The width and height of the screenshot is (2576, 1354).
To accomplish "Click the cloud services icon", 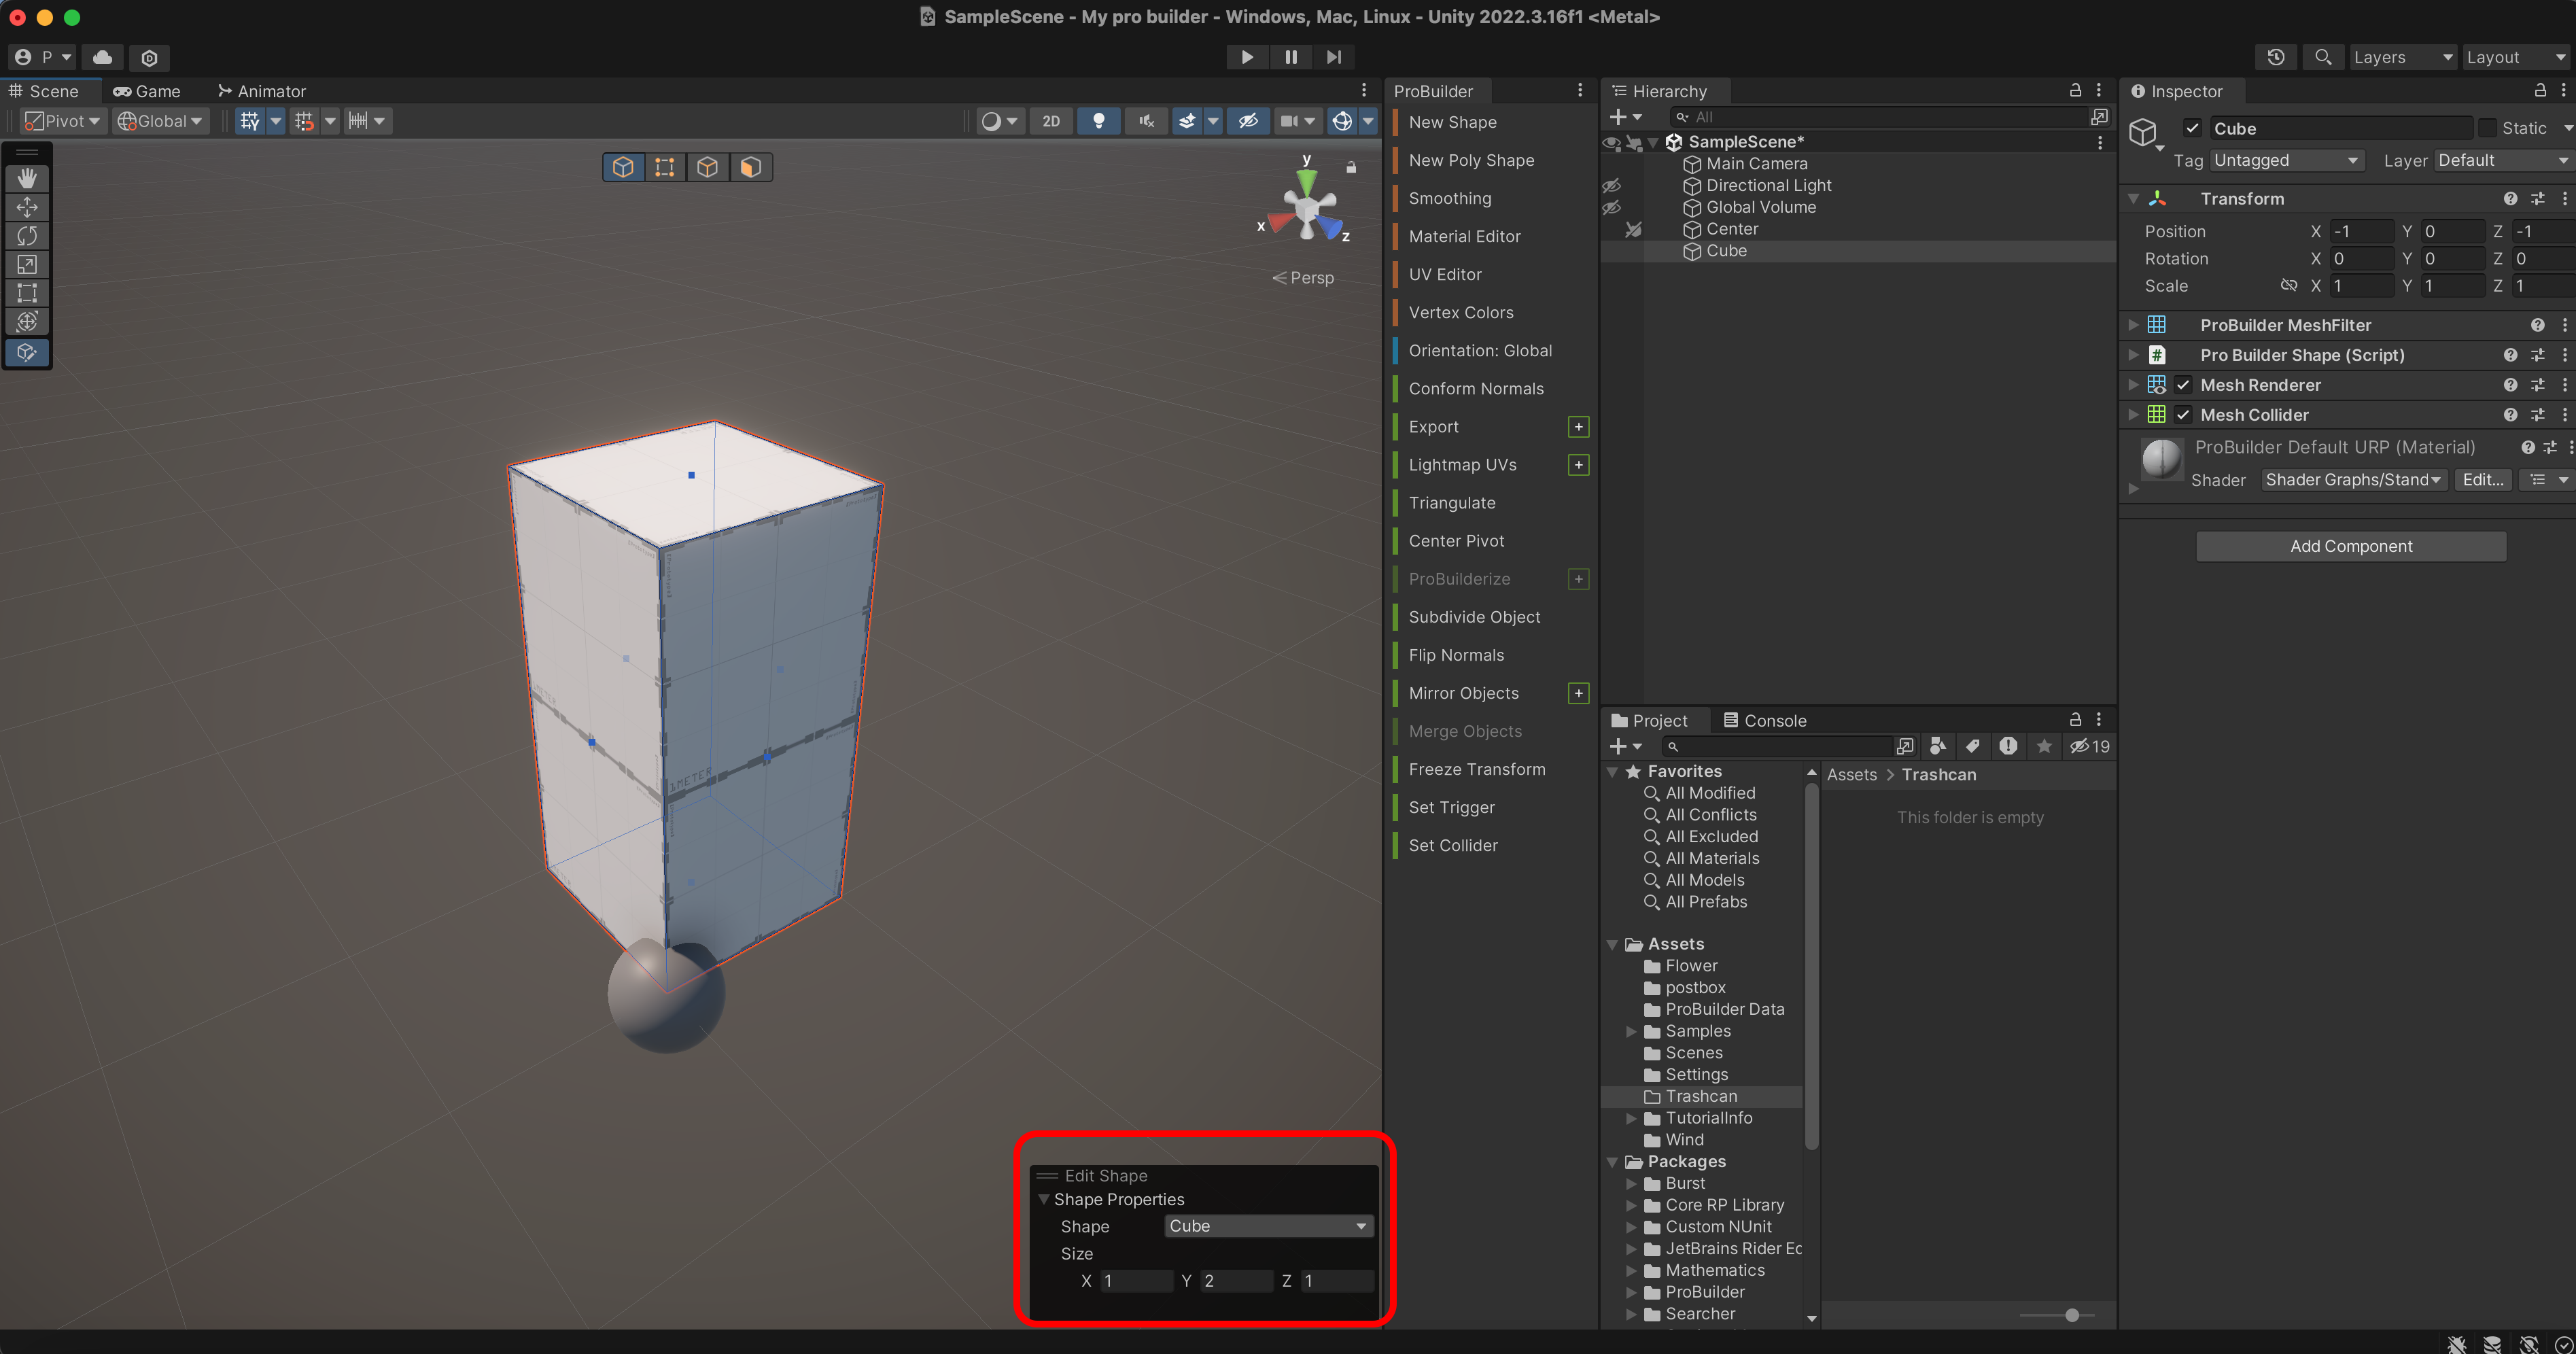I will point(102,57).
